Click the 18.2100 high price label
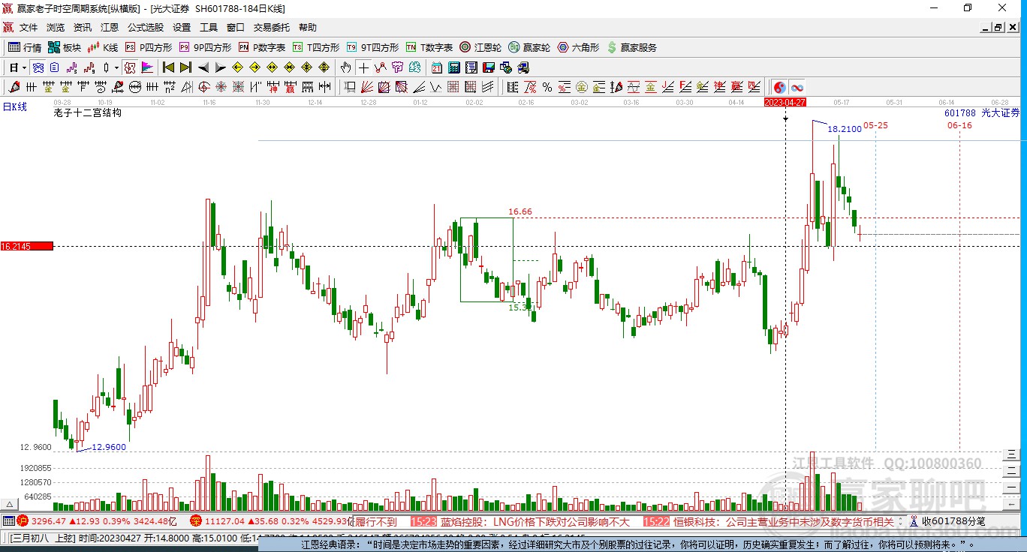This screenshot has width=1027, height=552. click(845, 129)
